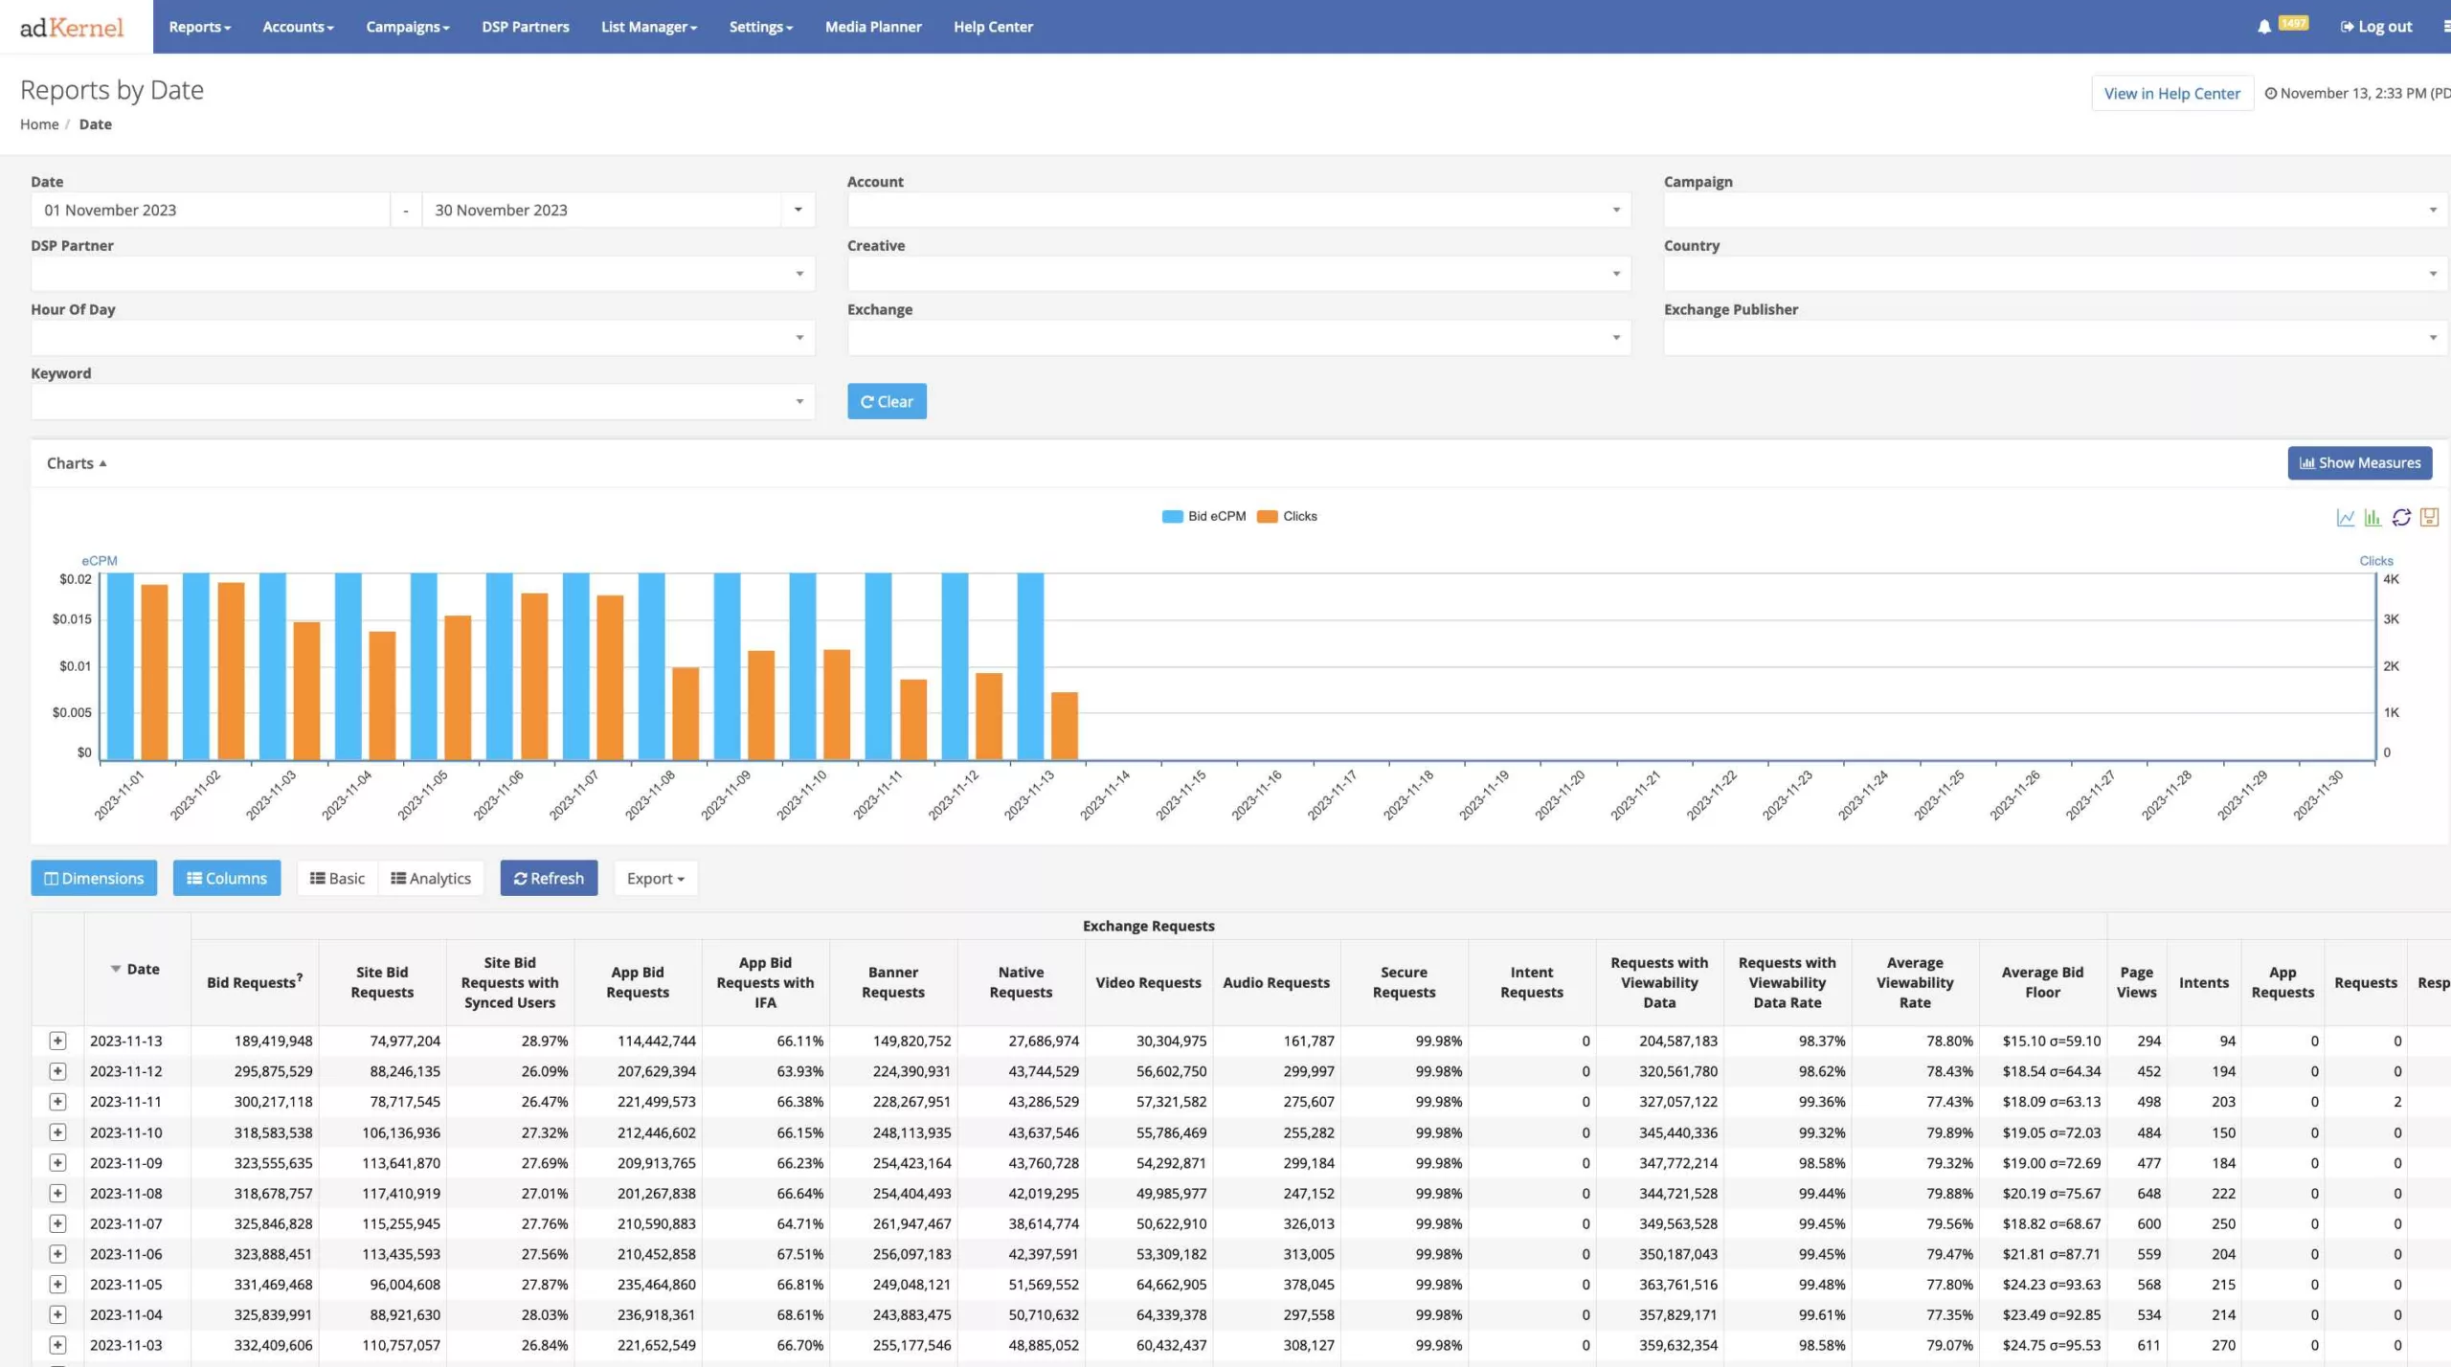
Task: Toggle the Bid eCPM legend series
Action: tap(1203, 515)
